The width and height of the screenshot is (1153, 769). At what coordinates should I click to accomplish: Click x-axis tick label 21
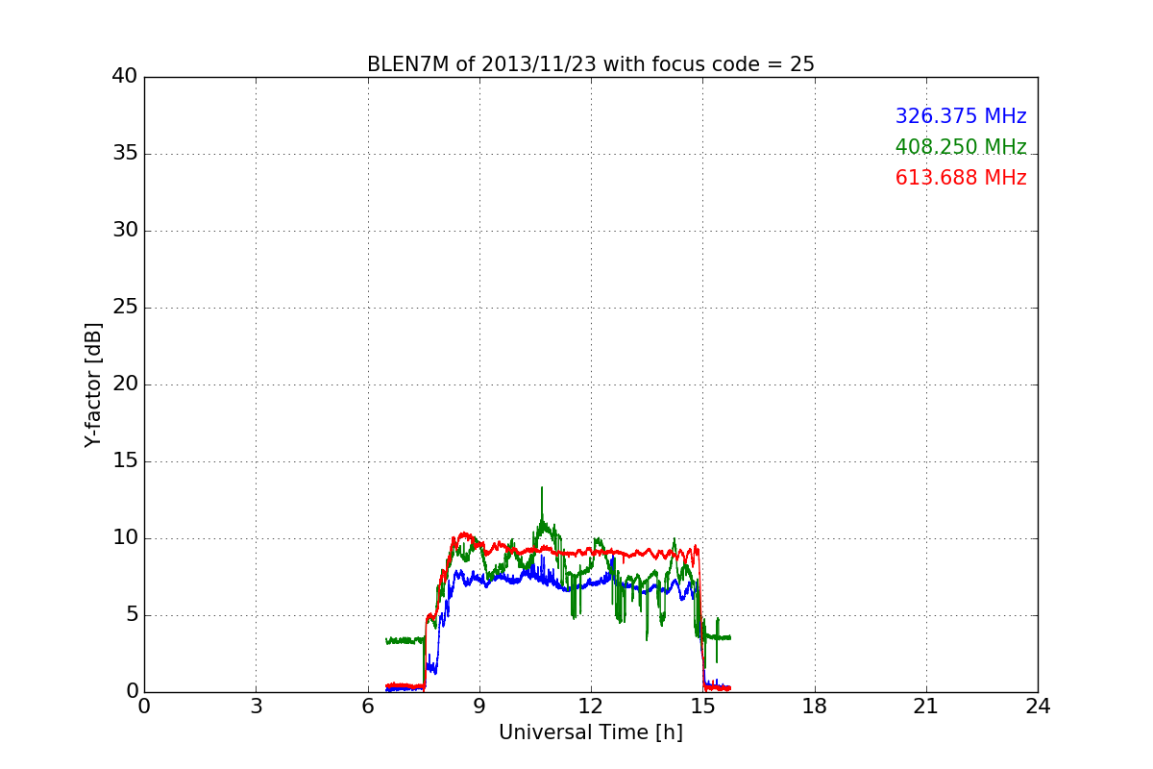click(x=926, y=707)
